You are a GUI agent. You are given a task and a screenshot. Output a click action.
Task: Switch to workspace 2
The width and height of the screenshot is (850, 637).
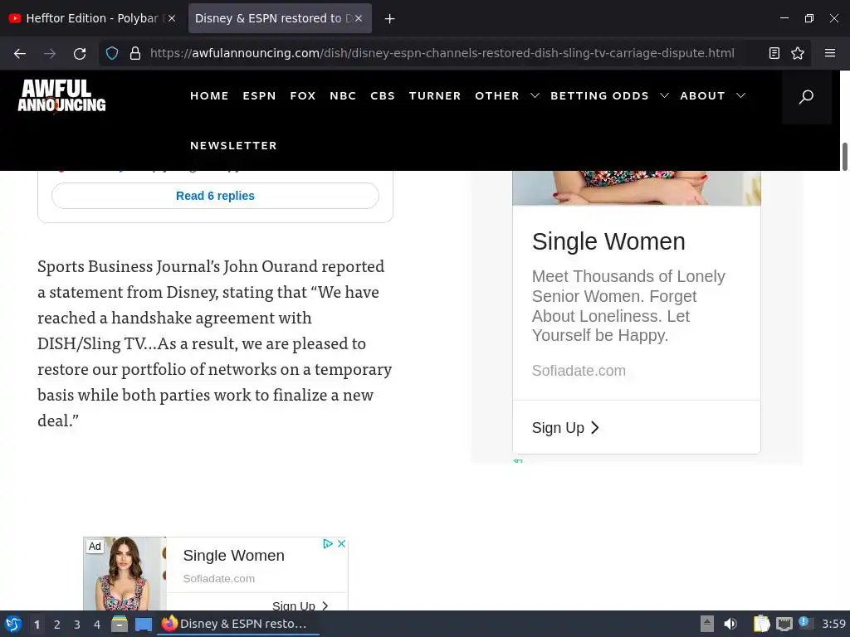point(57,625)
